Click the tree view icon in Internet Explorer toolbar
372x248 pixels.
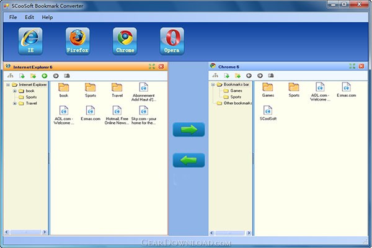(10, 76)
